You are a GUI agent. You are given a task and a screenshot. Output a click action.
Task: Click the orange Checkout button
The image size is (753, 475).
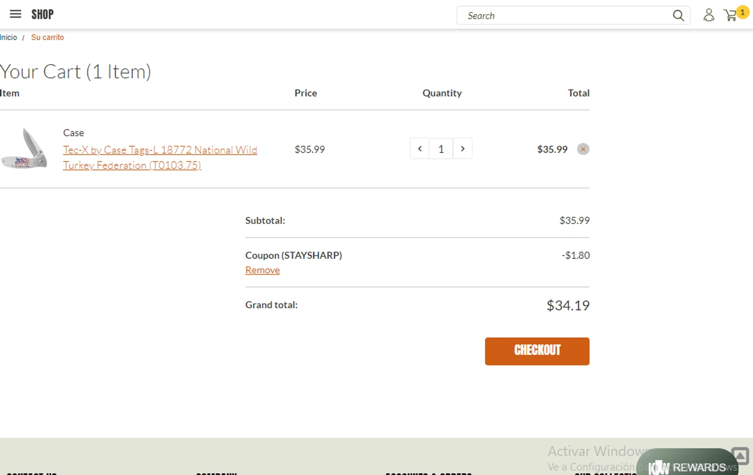coord(537,351)
